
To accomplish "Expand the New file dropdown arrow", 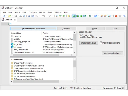I will click(7, 16).
